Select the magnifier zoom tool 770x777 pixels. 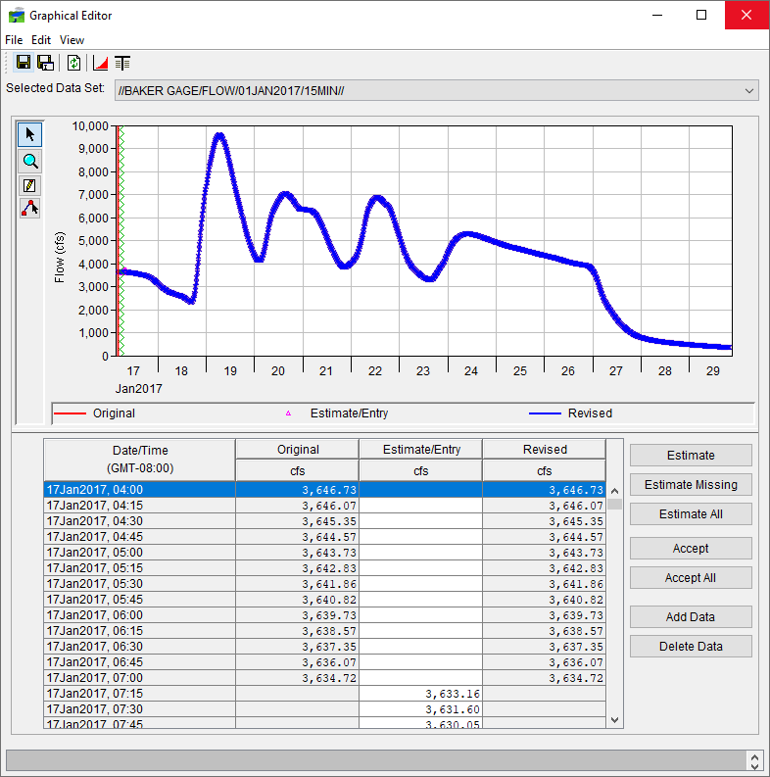click(x=29, y=161)
